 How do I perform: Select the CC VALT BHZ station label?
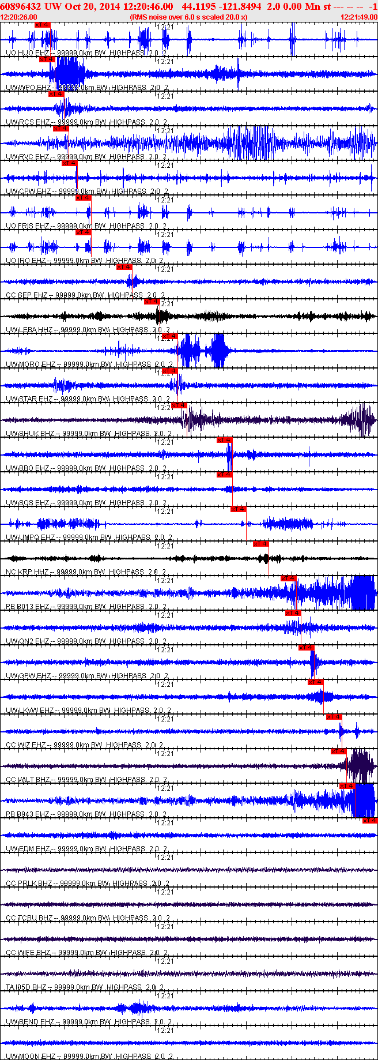coord(28,780)
